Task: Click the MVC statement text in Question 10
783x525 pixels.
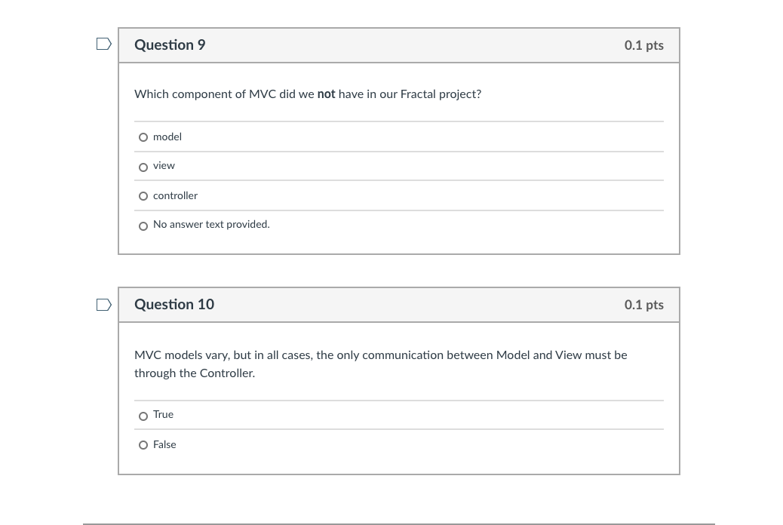Action: click(380, 364)
